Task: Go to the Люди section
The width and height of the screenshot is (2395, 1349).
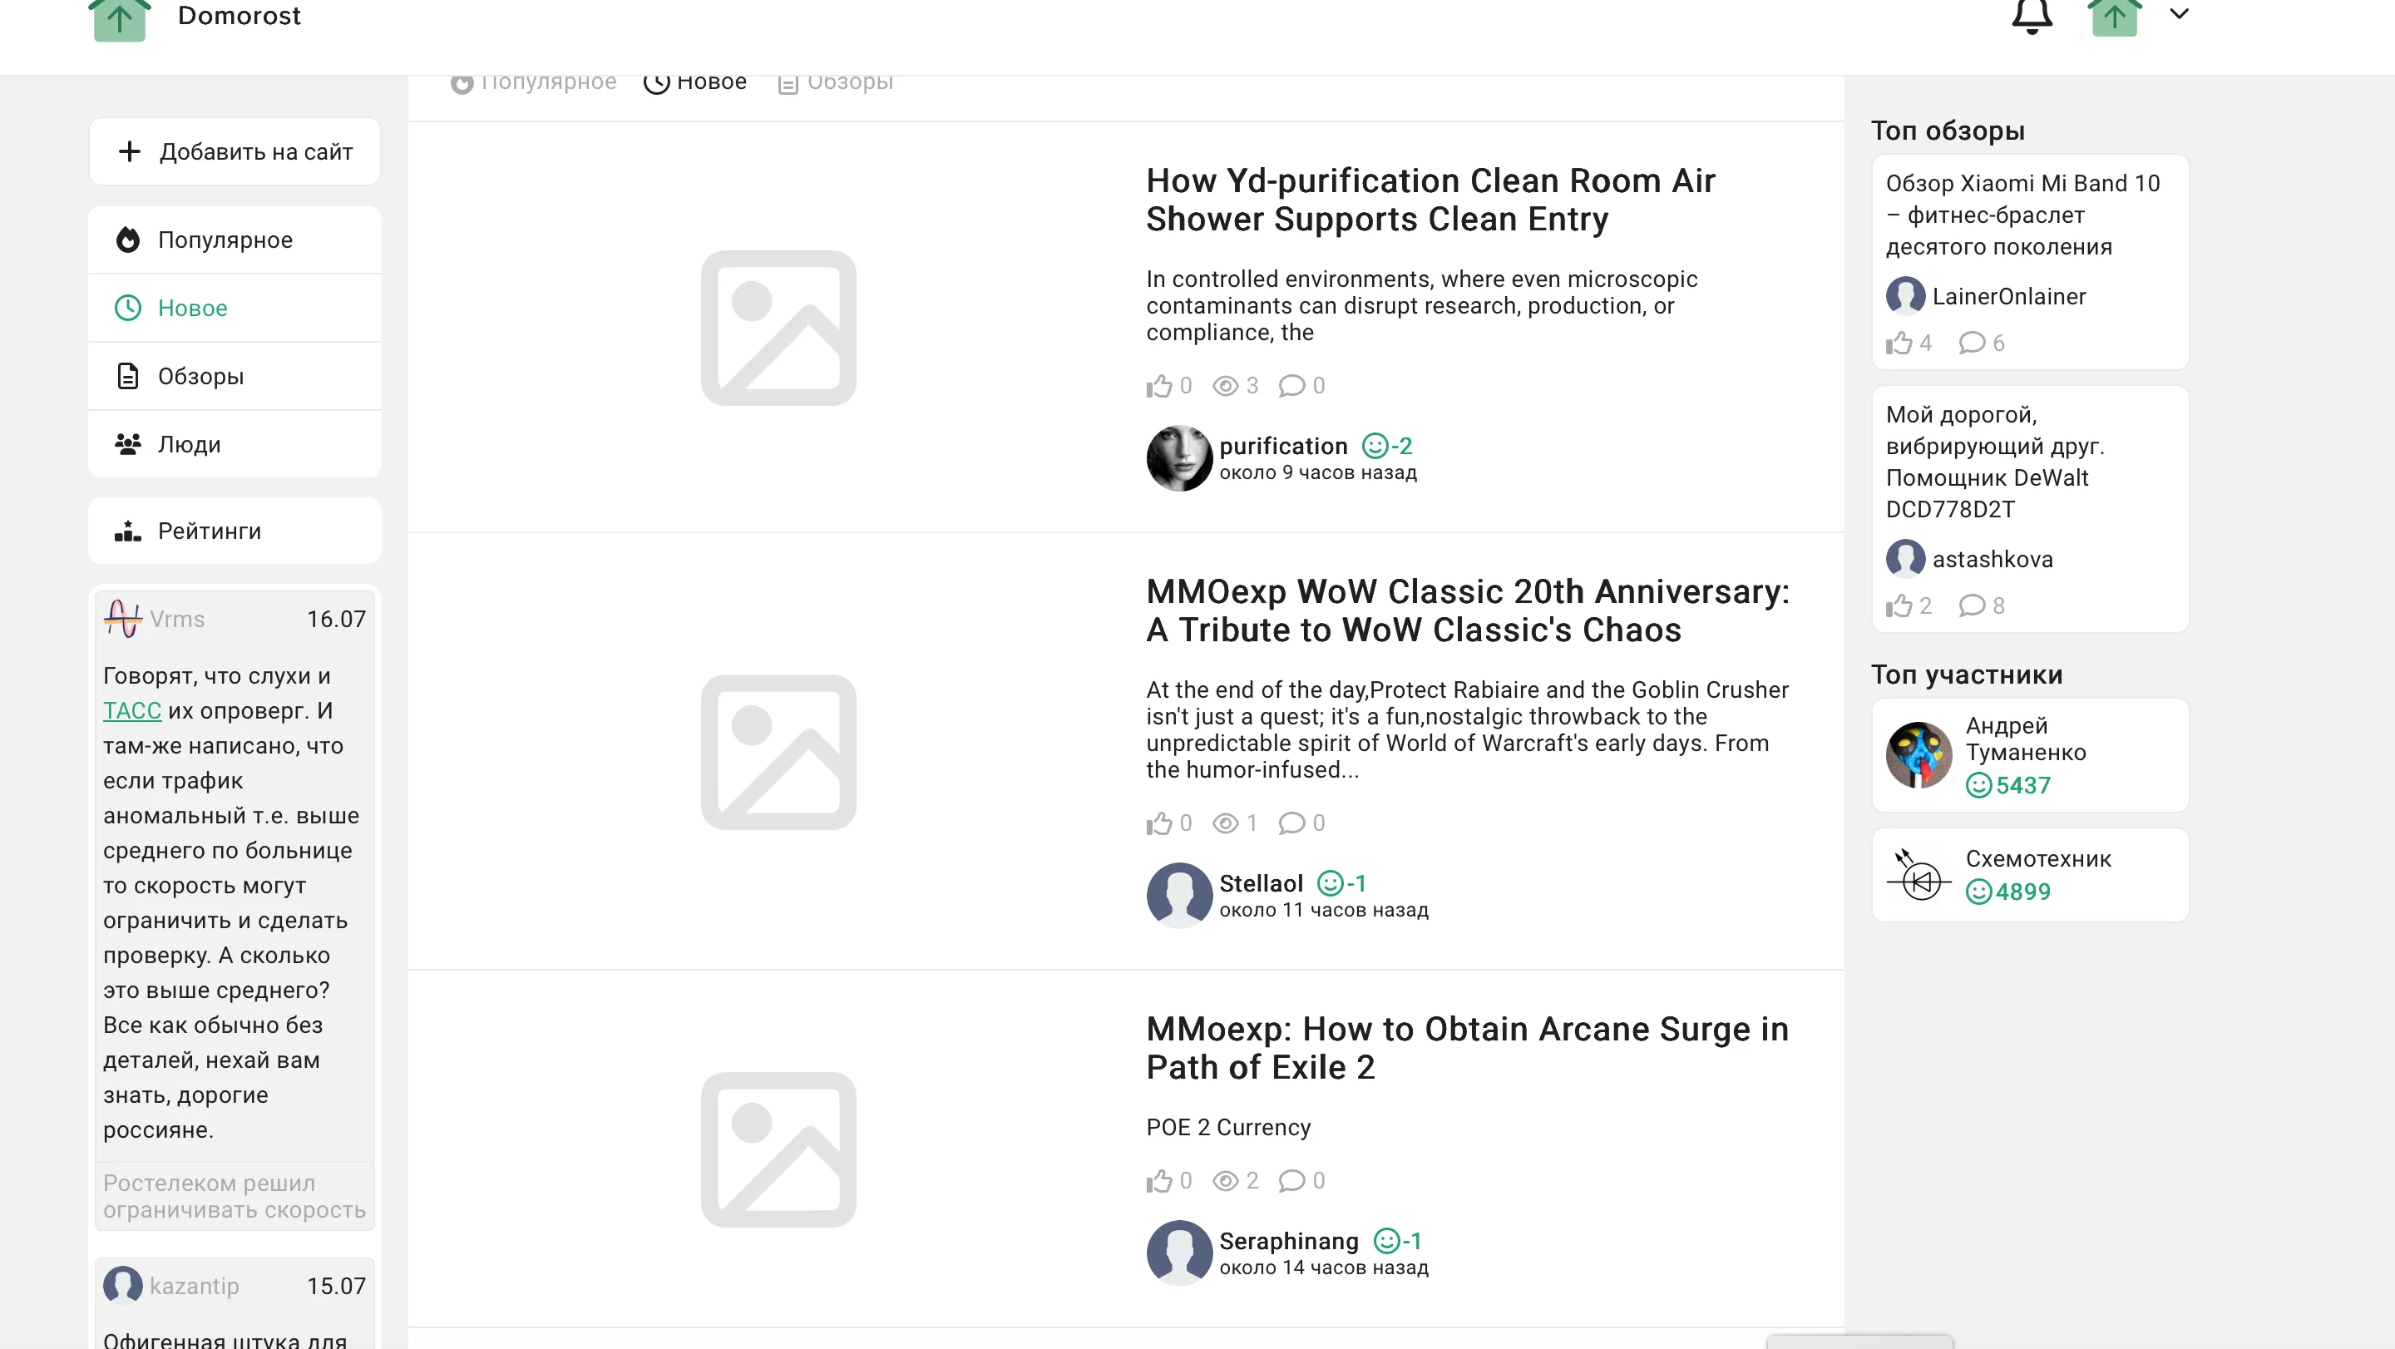Action: click(x=189, y=444)
